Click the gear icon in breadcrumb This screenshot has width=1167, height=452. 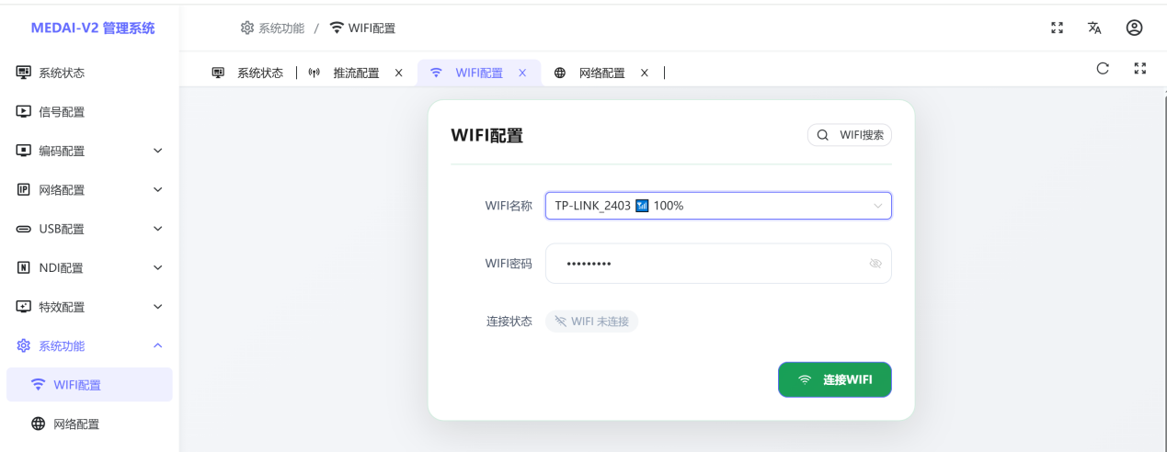tap(247, 28)
